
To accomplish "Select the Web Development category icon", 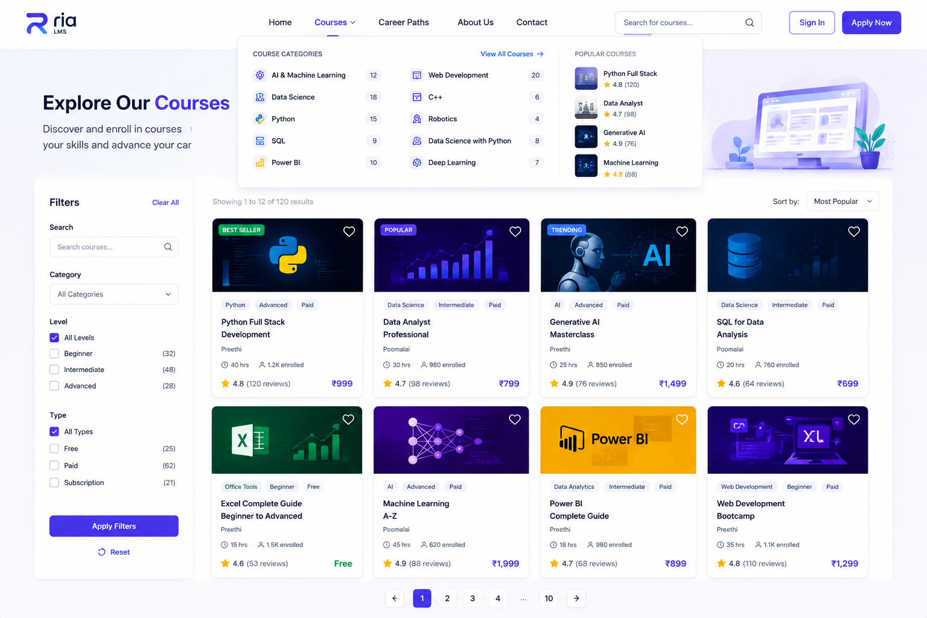I will (417, 75).
